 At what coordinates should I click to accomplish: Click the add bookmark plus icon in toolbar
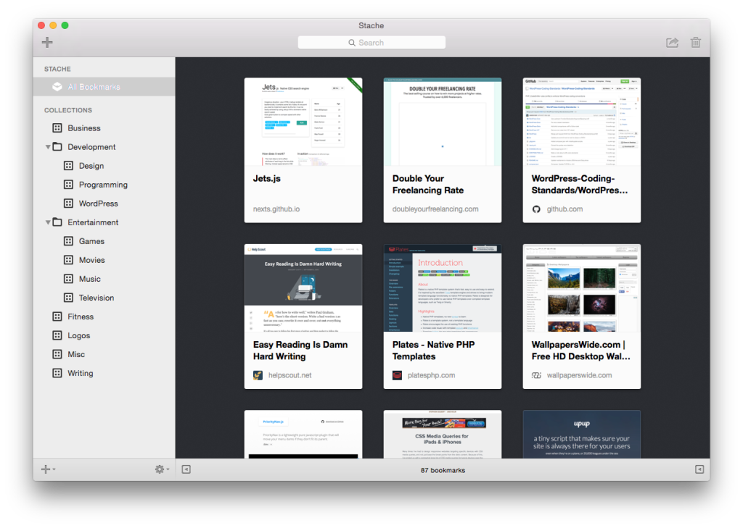coord(47,42)
